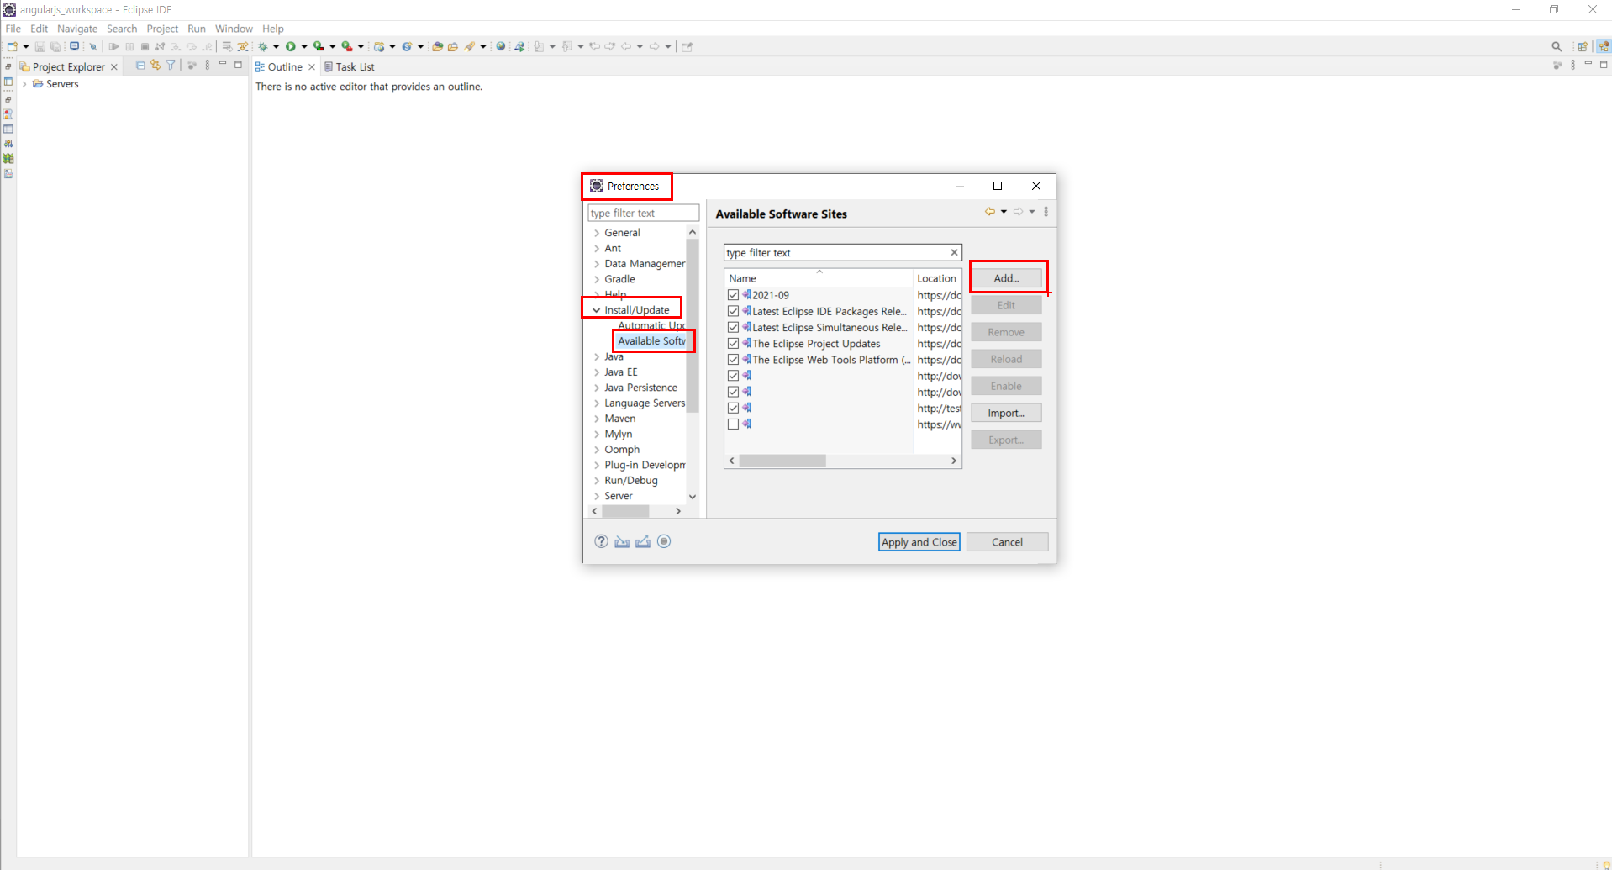Select Automatic Updates tree item
Viewport: 1612px width, 870px height.
tap(651, 325)
